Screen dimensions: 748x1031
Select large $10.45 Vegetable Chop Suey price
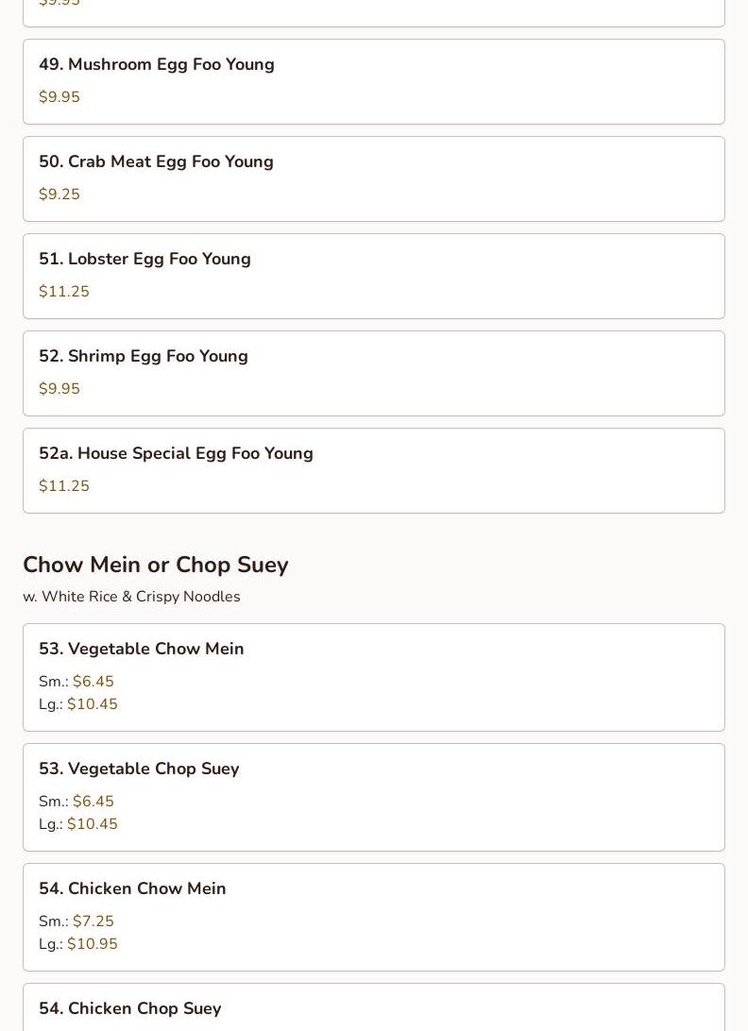click(x=93, y=824)
